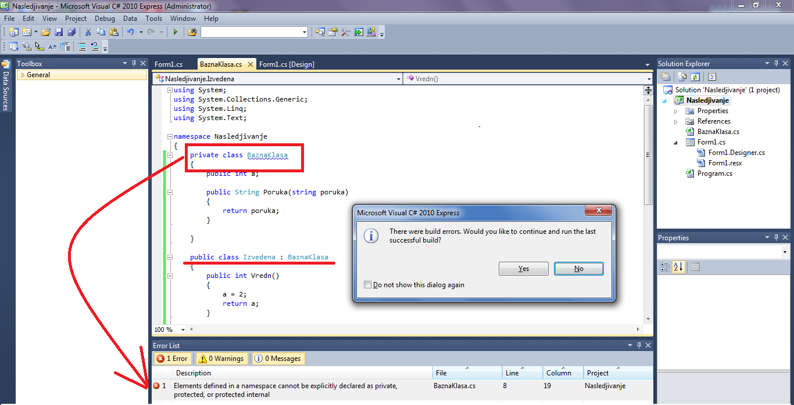This screenshot has height=405, width=794.
Task: Expand the References node in Solution Explorer
Action: click(676, 121)
